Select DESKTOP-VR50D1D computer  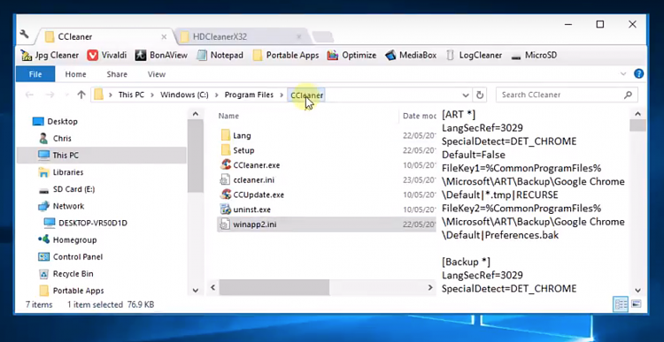coord(86,224)
